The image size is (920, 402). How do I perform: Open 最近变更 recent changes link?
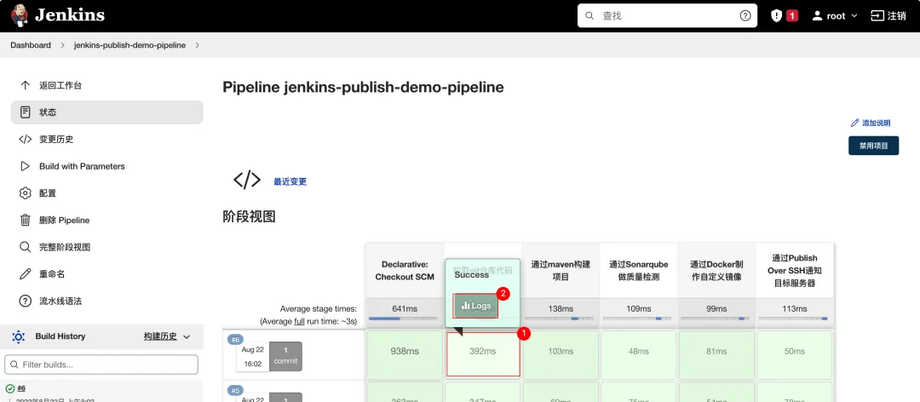pyautogui.click(x=290, y=182)
